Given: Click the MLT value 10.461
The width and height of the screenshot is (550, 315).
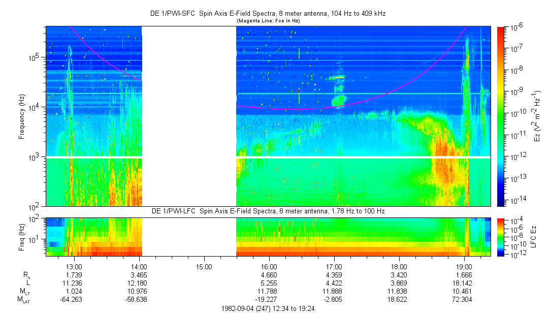Looking at the screenshot, I should 462,291.
